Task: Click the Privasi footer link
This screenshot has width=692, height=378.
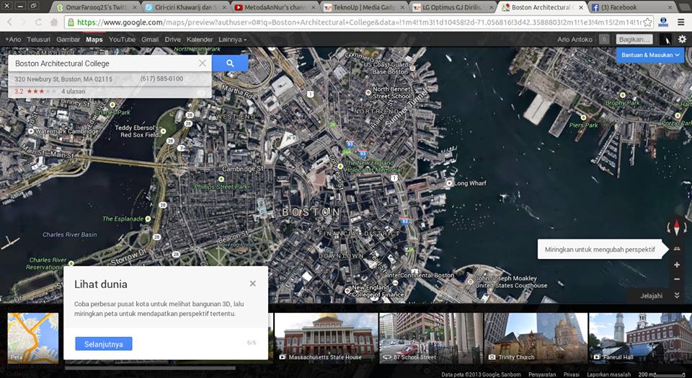Action: [571, 374]
